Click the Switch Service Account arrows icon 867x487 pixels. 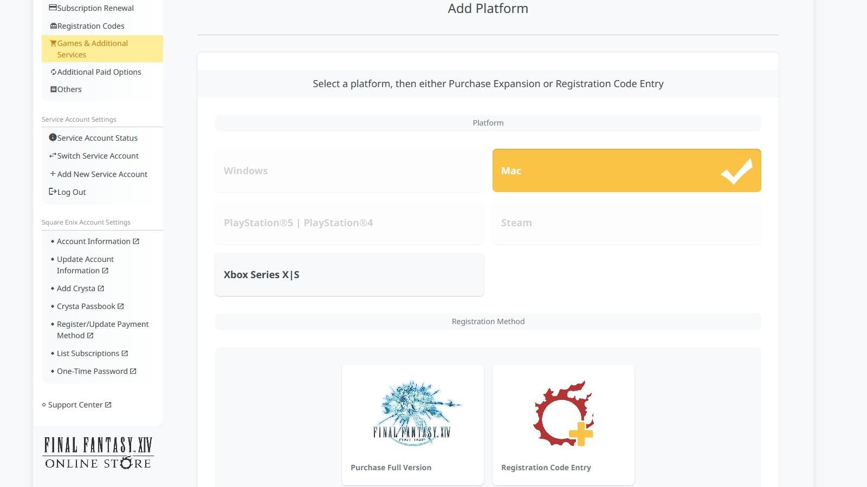click(53, 156)
